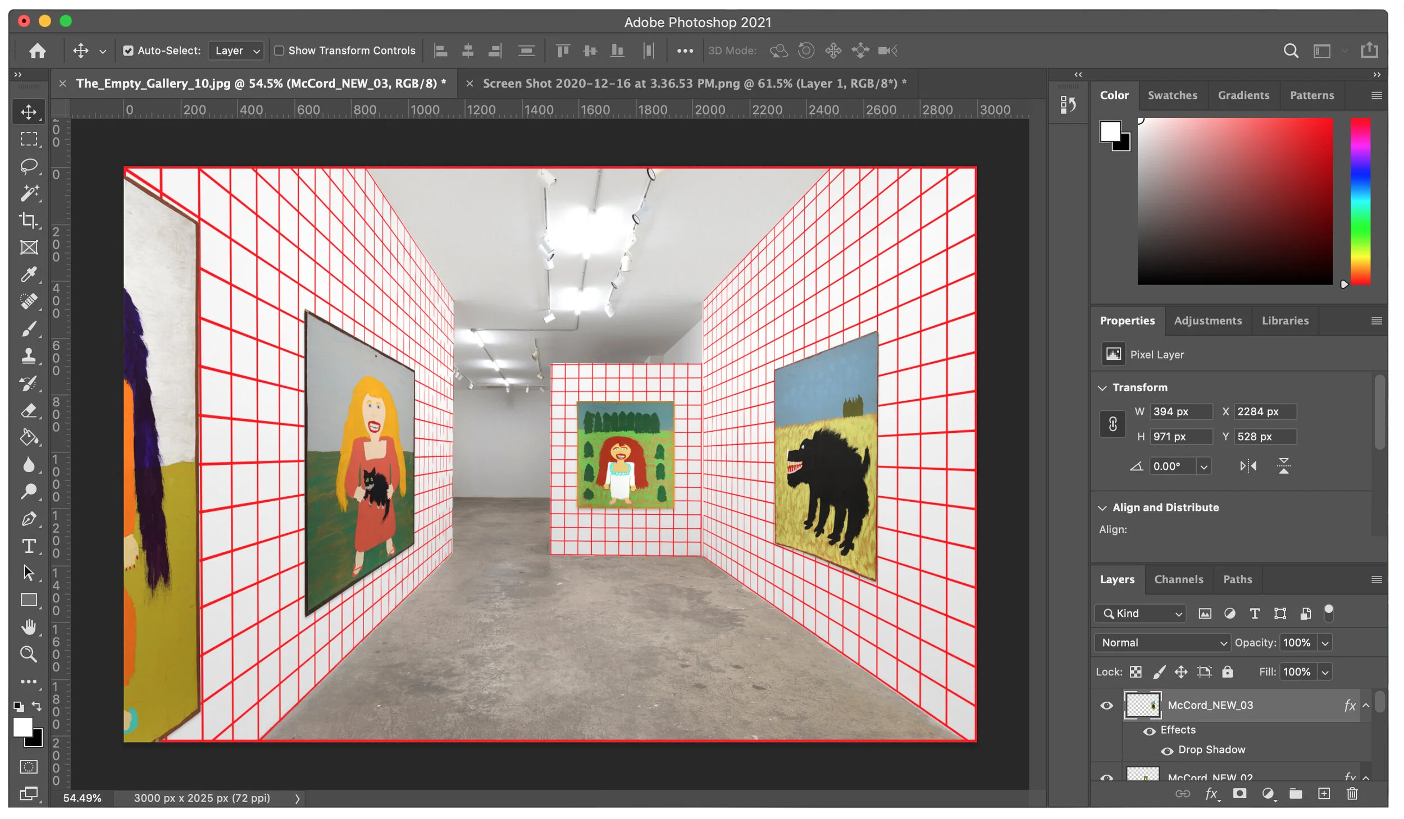Image resolution: width=1404 pixels, height=819 pixels.
Task: Click the Home icon in options bar
Action: [38, 51]
